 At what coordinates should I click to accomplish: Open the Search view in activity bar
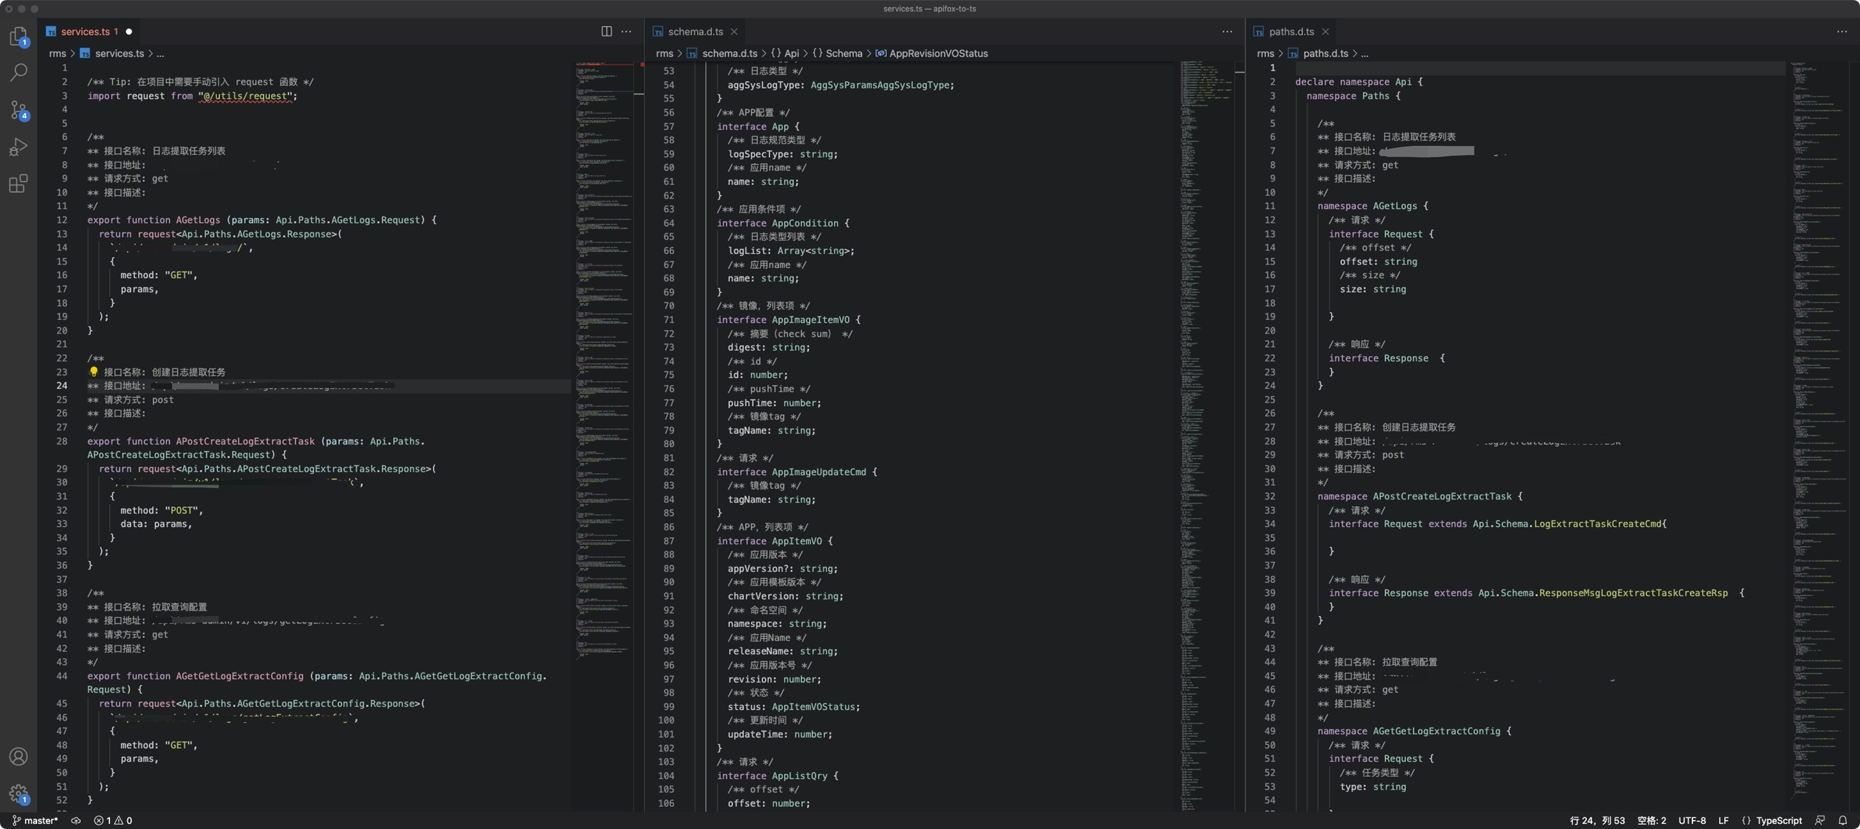(19, 72)
